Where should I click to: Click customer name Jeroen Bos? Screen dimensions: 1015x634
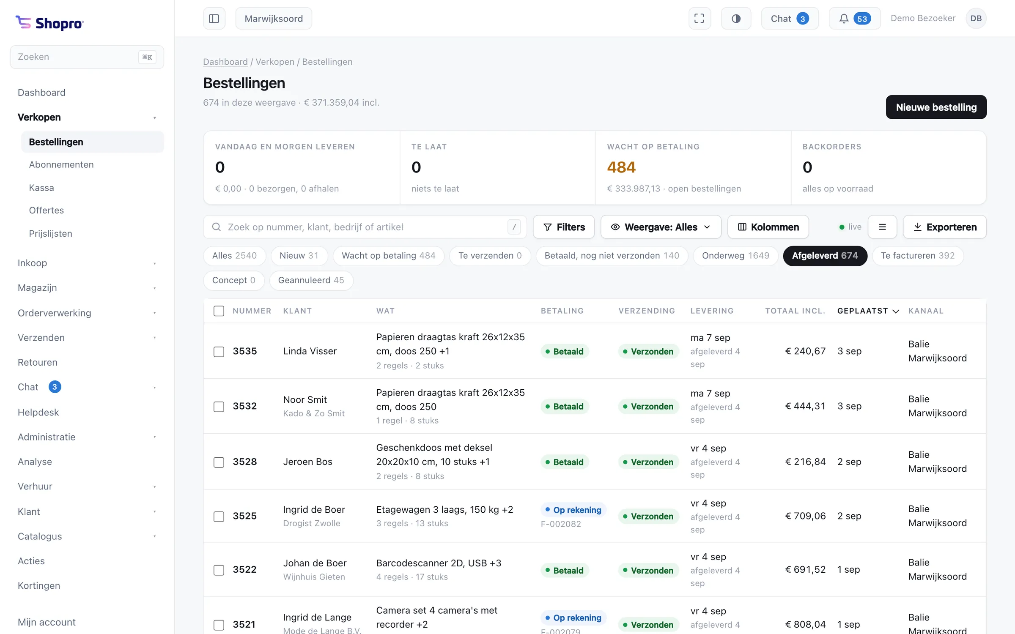point(308,462)
